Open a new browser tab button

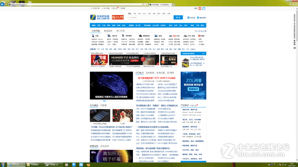(x=174, y=4)
